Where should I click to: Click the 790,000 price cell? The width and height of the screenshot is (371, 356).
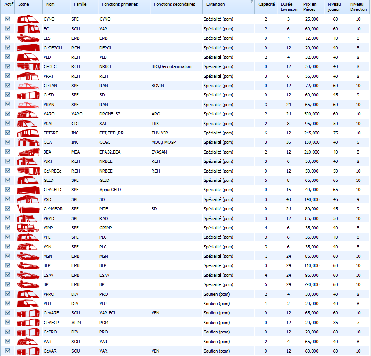tap(312, 284)
